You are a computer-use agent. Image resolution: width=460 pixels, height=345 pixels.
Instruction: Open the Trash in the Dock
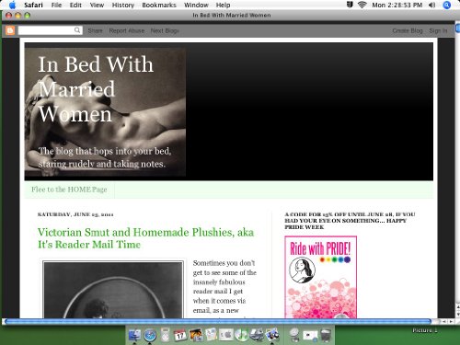pos(326,335)
